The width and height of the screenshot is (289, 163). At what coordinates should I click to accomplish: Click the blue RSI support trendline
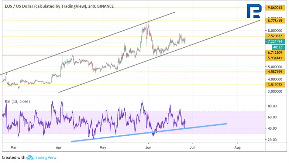tap(148, 132)
